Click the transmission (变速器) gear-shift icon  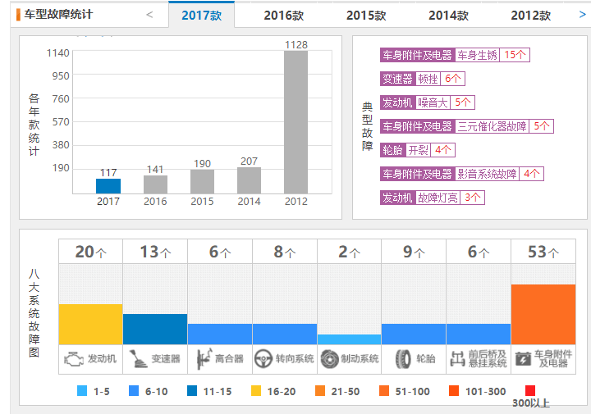click(138, 358)
